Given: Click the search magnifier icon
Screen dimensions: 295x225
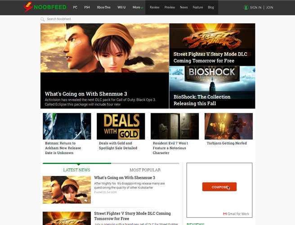Looking at the screenshot, I should 43,19.
